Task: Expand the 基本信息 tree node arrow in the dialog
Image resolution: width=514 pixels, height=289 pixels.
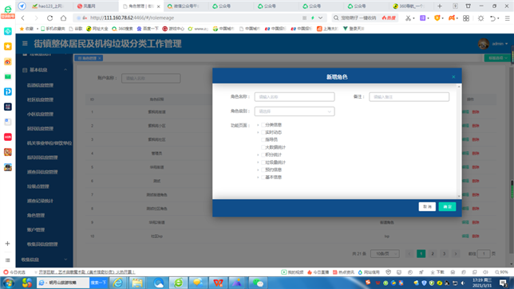Action: pos(258,178)
